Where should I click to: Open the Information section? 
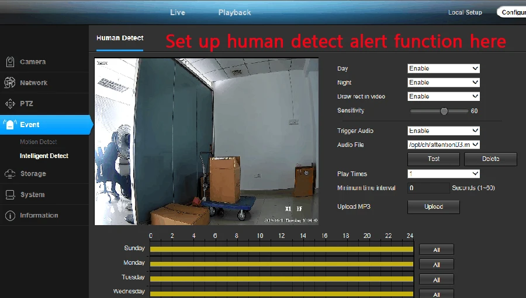39,215
